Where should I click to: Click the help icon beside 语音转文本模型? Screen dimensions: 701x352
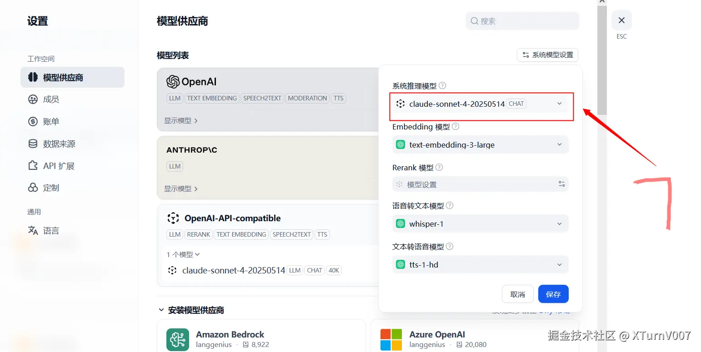[450, 205]
